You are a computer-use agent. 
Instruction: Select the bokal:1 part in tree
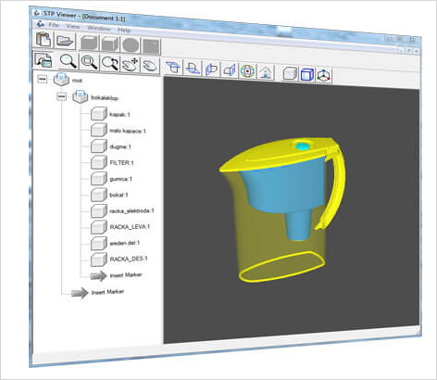pos(119,195)
